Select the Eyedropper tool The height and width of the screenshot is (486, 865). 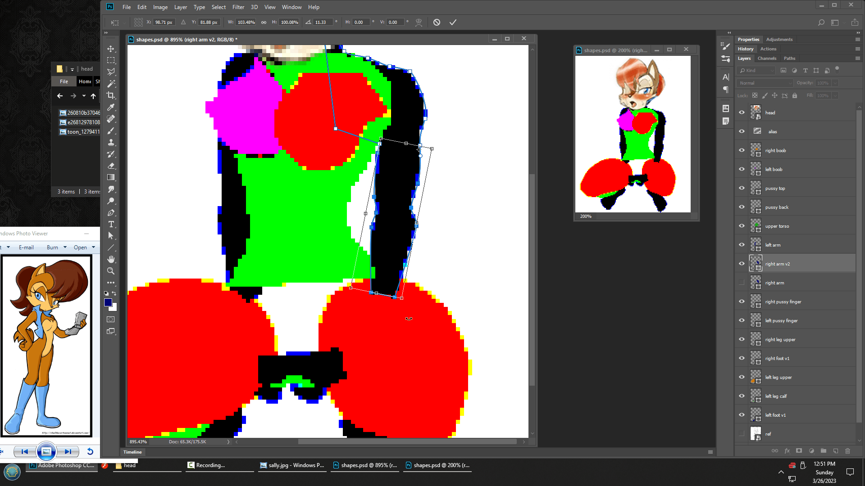pos(111,107)
